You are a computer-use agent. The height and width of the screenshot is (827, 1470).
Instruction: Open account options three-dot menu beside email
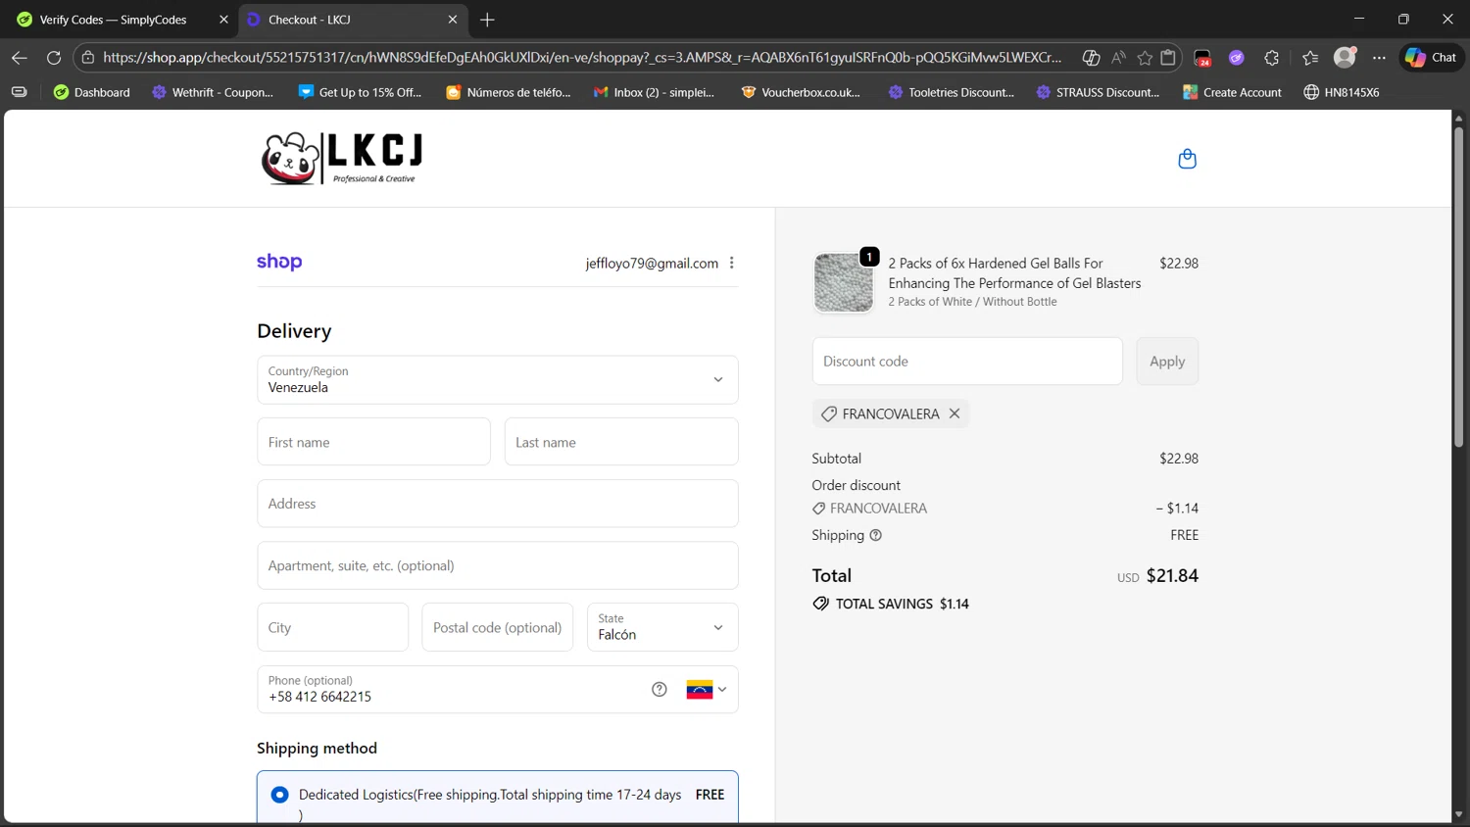(x=732, y=263)
